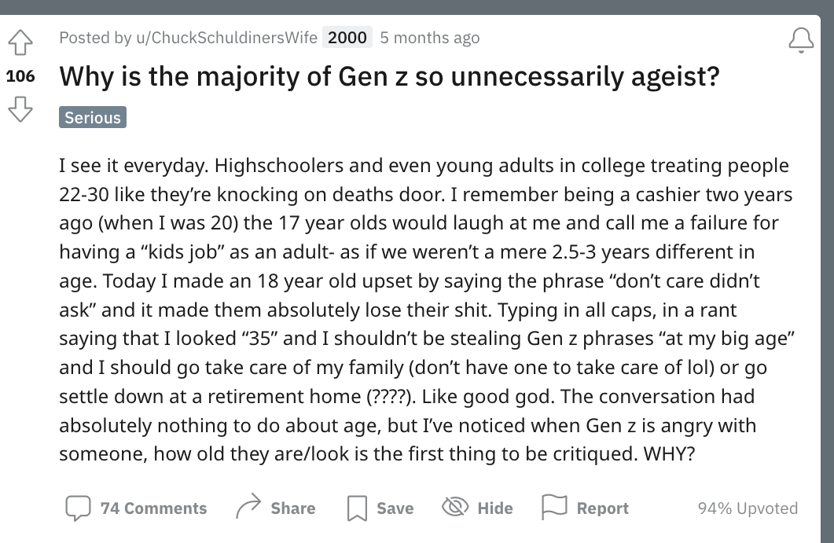Click the notification bell icon
The image size is (834, 543).
[801, 40]
